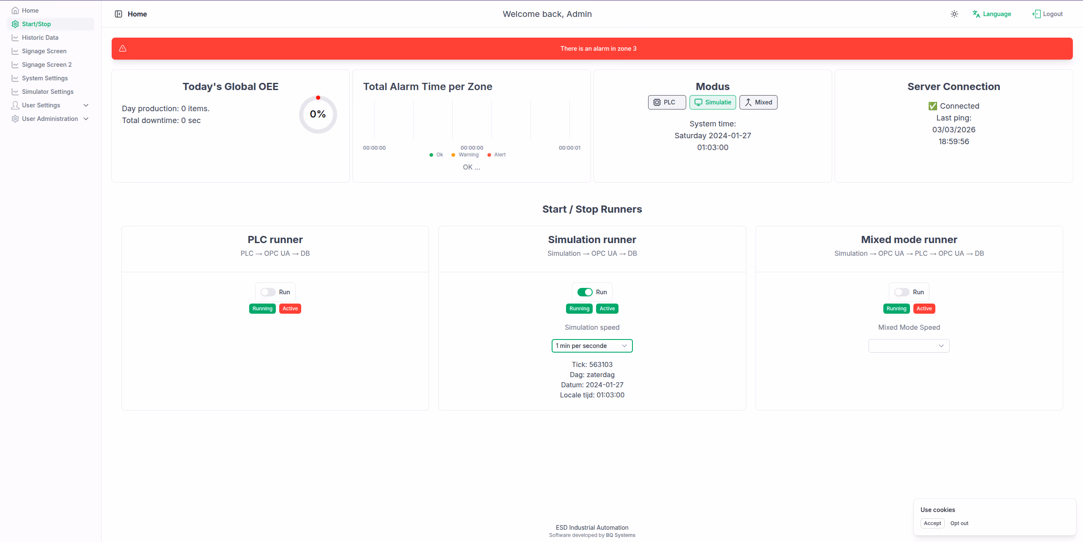Click the User Administration gear icon
The height and width of the screenshot is (542, 1083).
pyautogui.click(x=15, y=119)
